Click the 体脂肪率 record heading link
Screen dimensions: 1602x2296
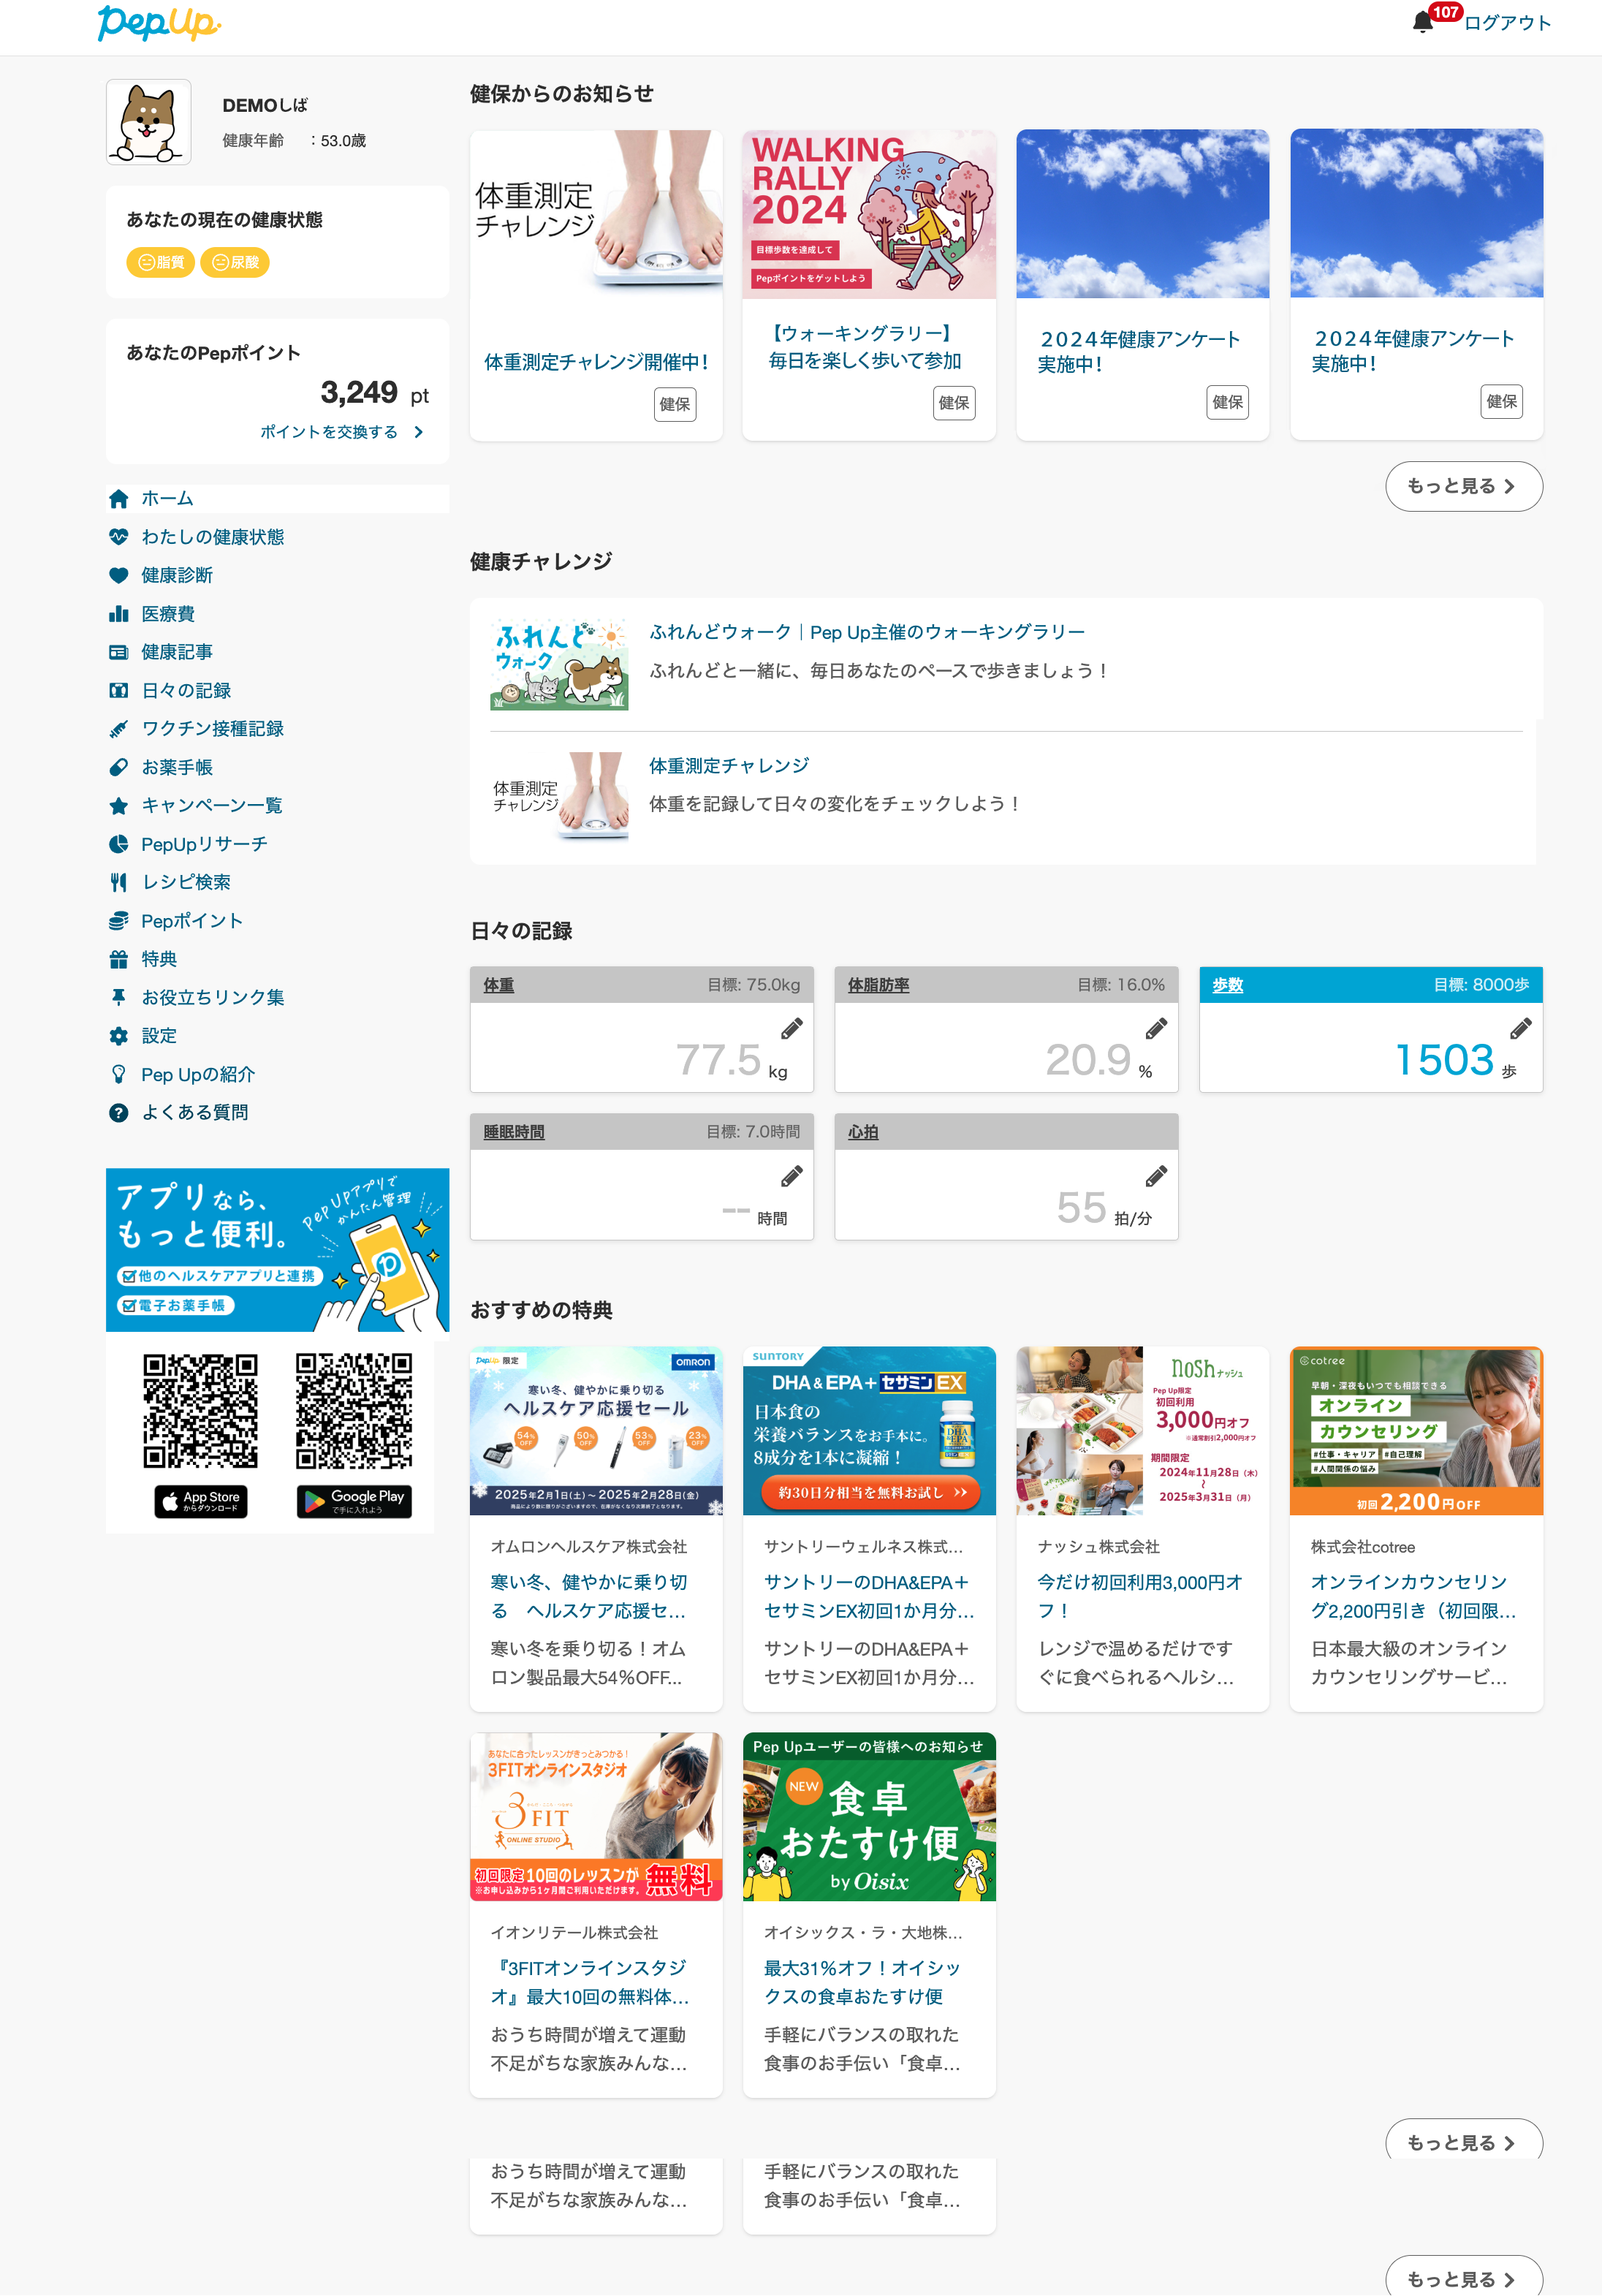[879, 985]
